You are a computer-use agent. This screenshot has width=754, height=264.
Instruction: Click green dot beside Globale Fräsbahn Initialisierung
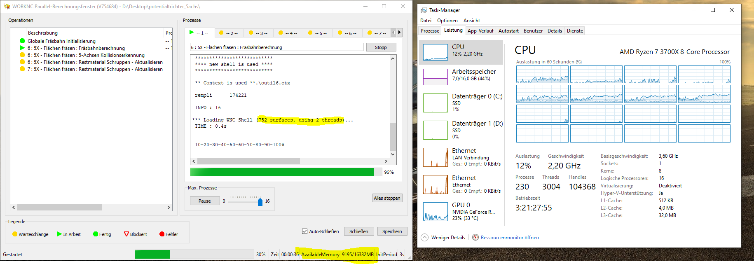[22, 41]
